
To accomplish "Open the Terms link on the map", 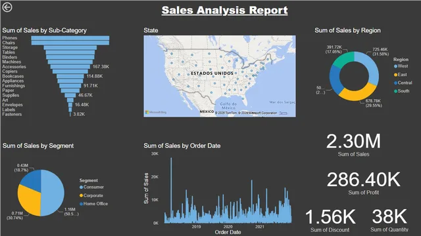I will coord(283,113).
